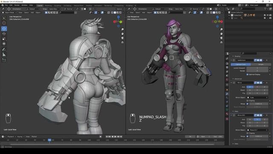Image resolution: width=273 pixels, height=154 pixels.
Task: Switch to the Modeling workspace tab
Action: coord(48,6)
